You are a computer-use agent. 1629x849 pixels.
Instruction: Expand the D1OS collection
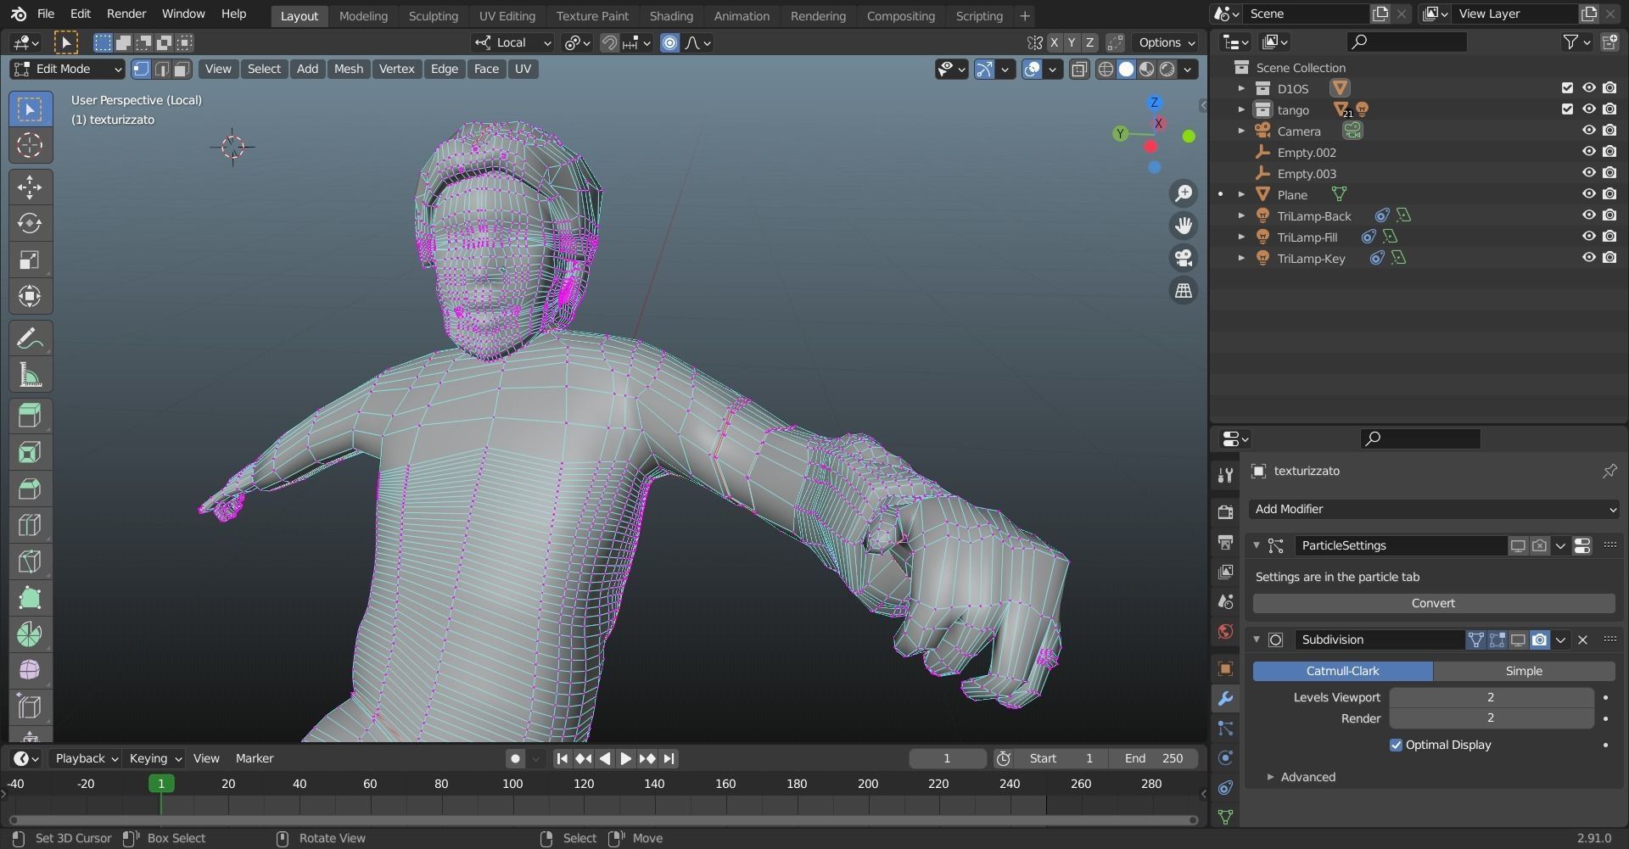1241,88
